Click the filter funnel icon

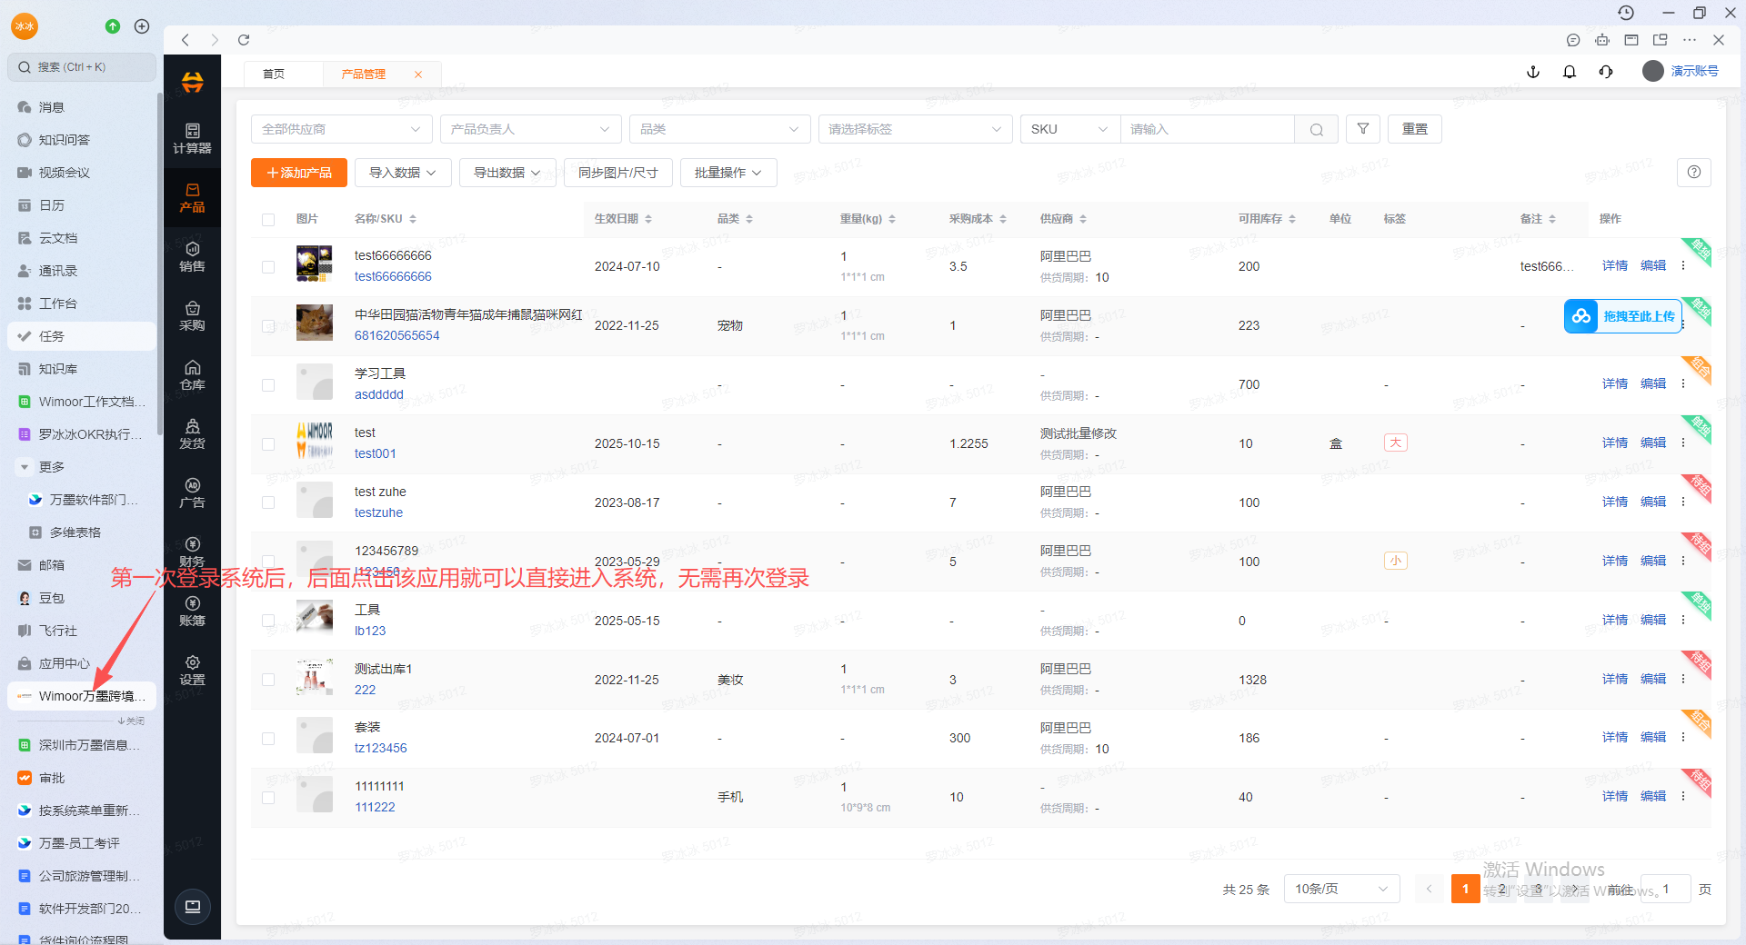(1362, 129)
